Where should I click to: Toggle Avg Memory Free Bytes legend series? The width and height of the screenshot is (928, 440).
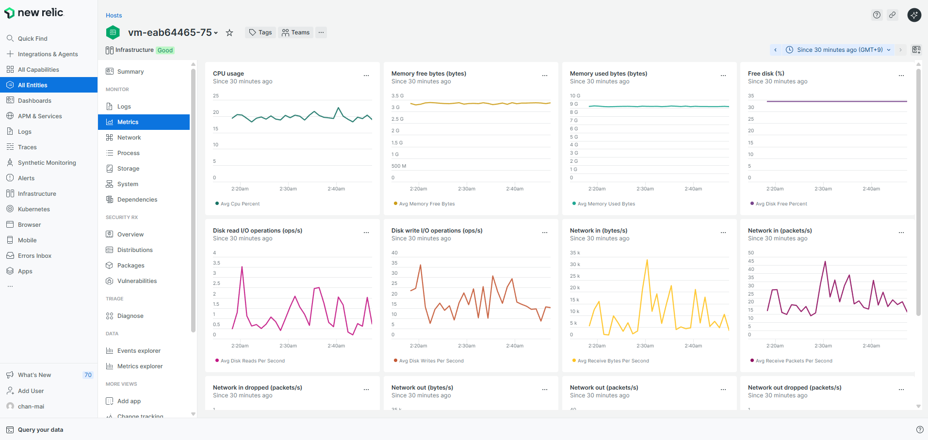pos(424,204)
